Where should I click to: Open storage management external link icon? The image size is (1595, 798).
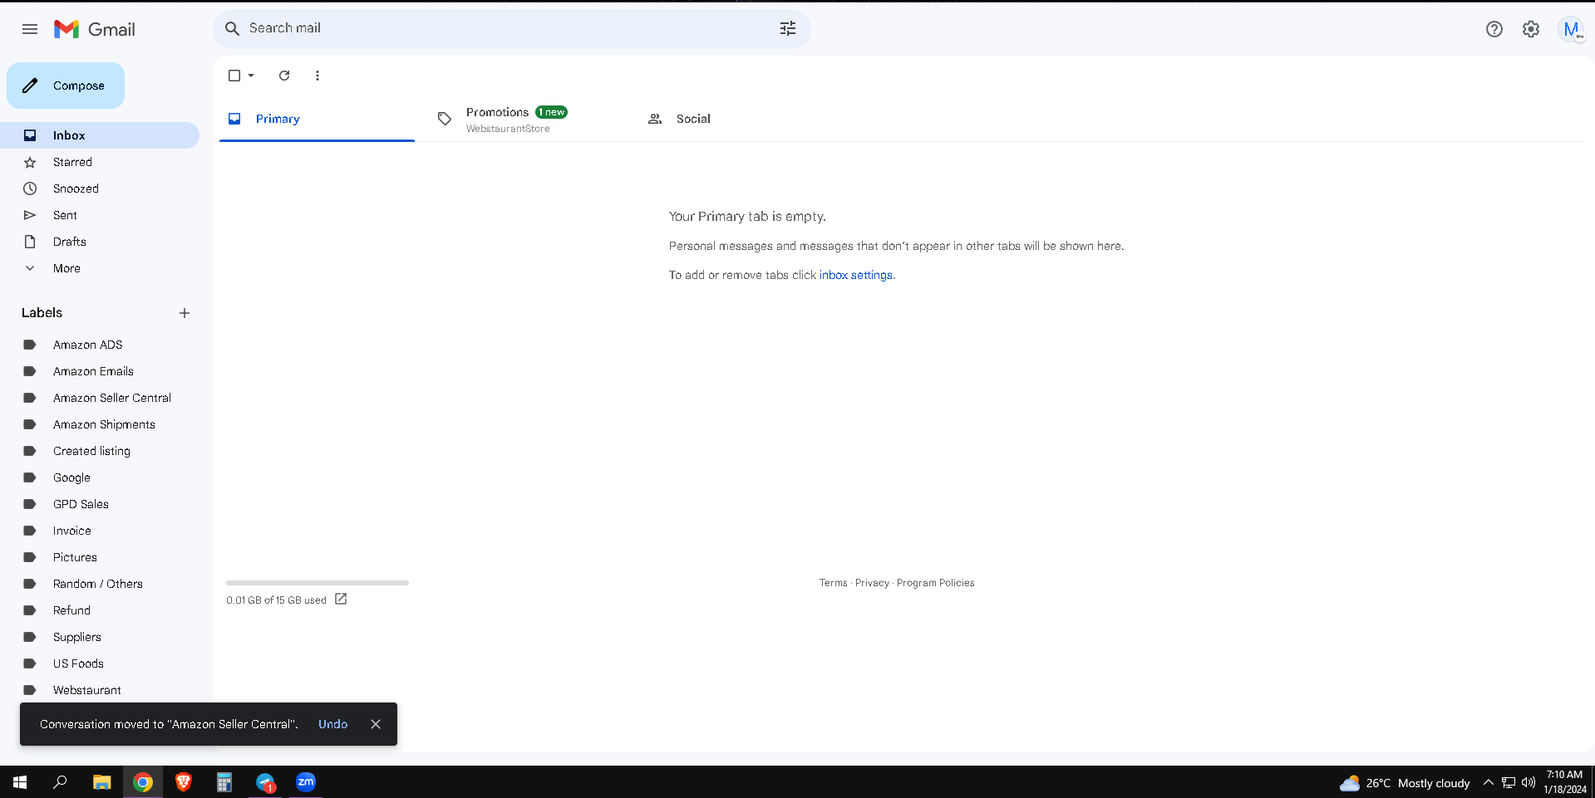click(x=341, y=599)
